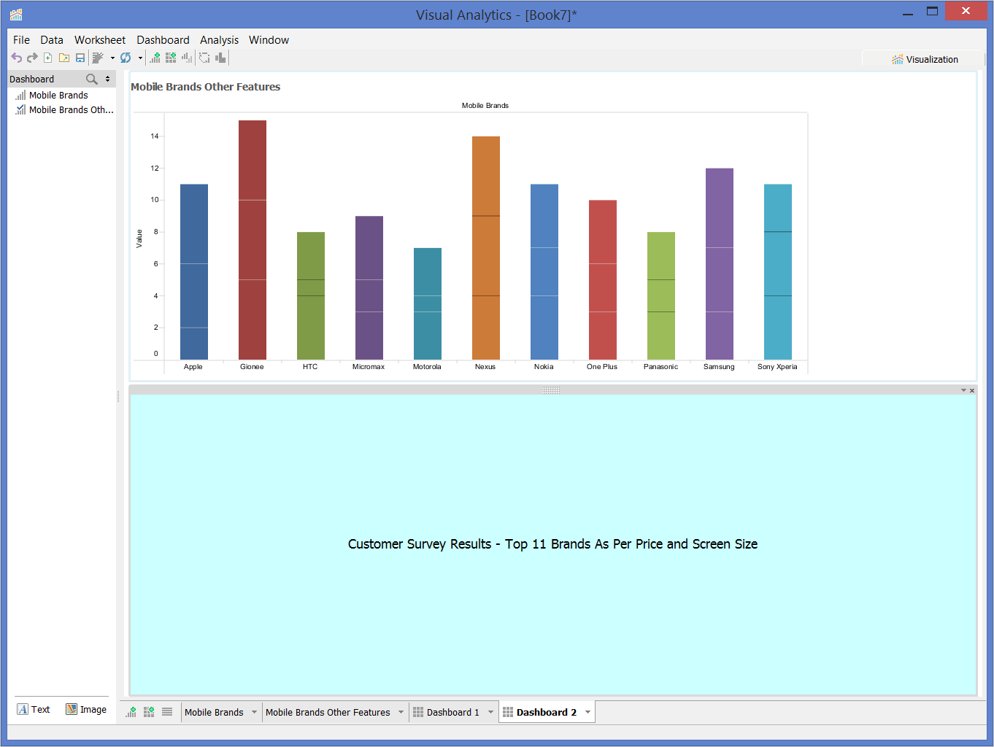Click the greyed-out bar chart toolbar icon
Image resolution: width=994 pixels, height=747 pixels.
point(187,58)
